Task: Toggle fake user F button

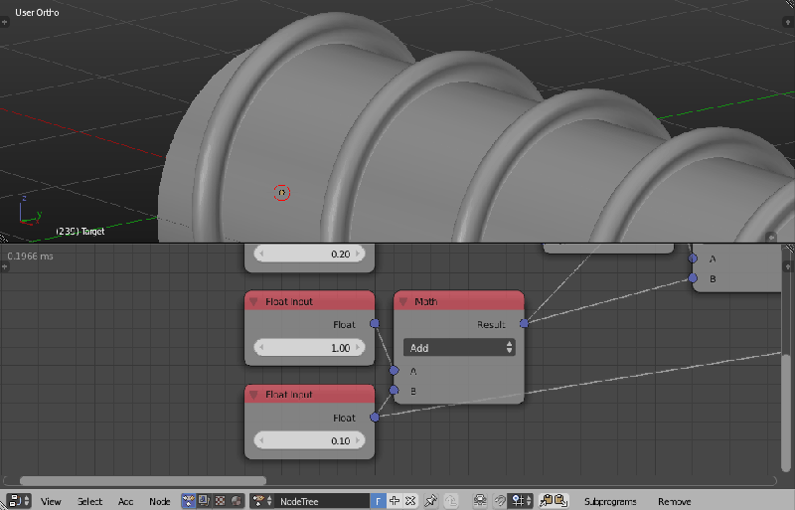Action: click(x=378, y=501)
